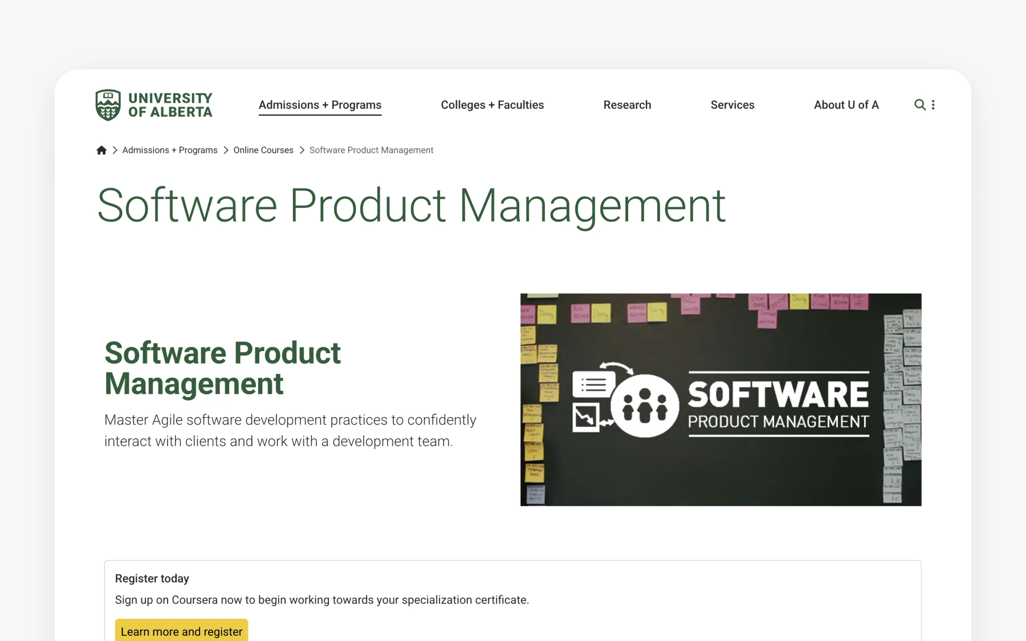The height and width of the screenshot is (641, 1026).
Task: Click the Register today heading
Action: (152, 578)
